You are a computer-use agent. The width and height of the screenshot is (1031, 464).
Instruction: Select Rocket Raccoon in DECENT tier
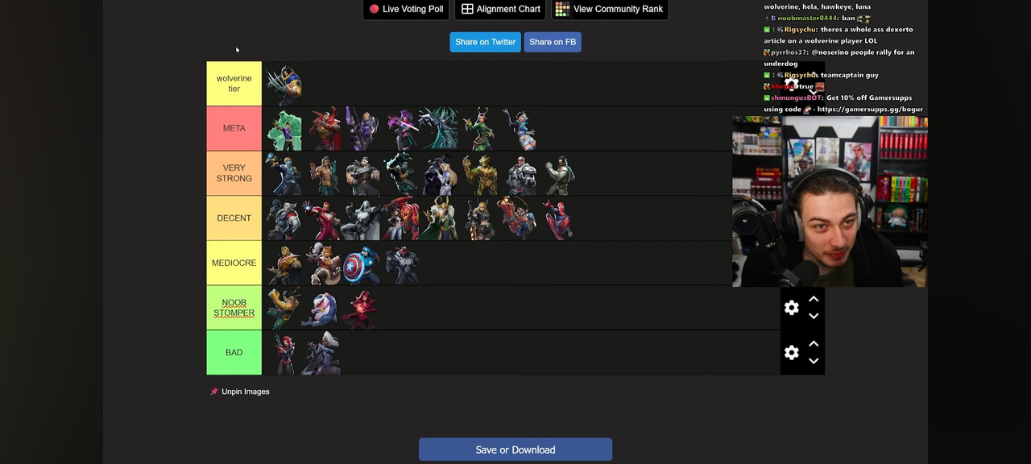click(x=517, y=218)
